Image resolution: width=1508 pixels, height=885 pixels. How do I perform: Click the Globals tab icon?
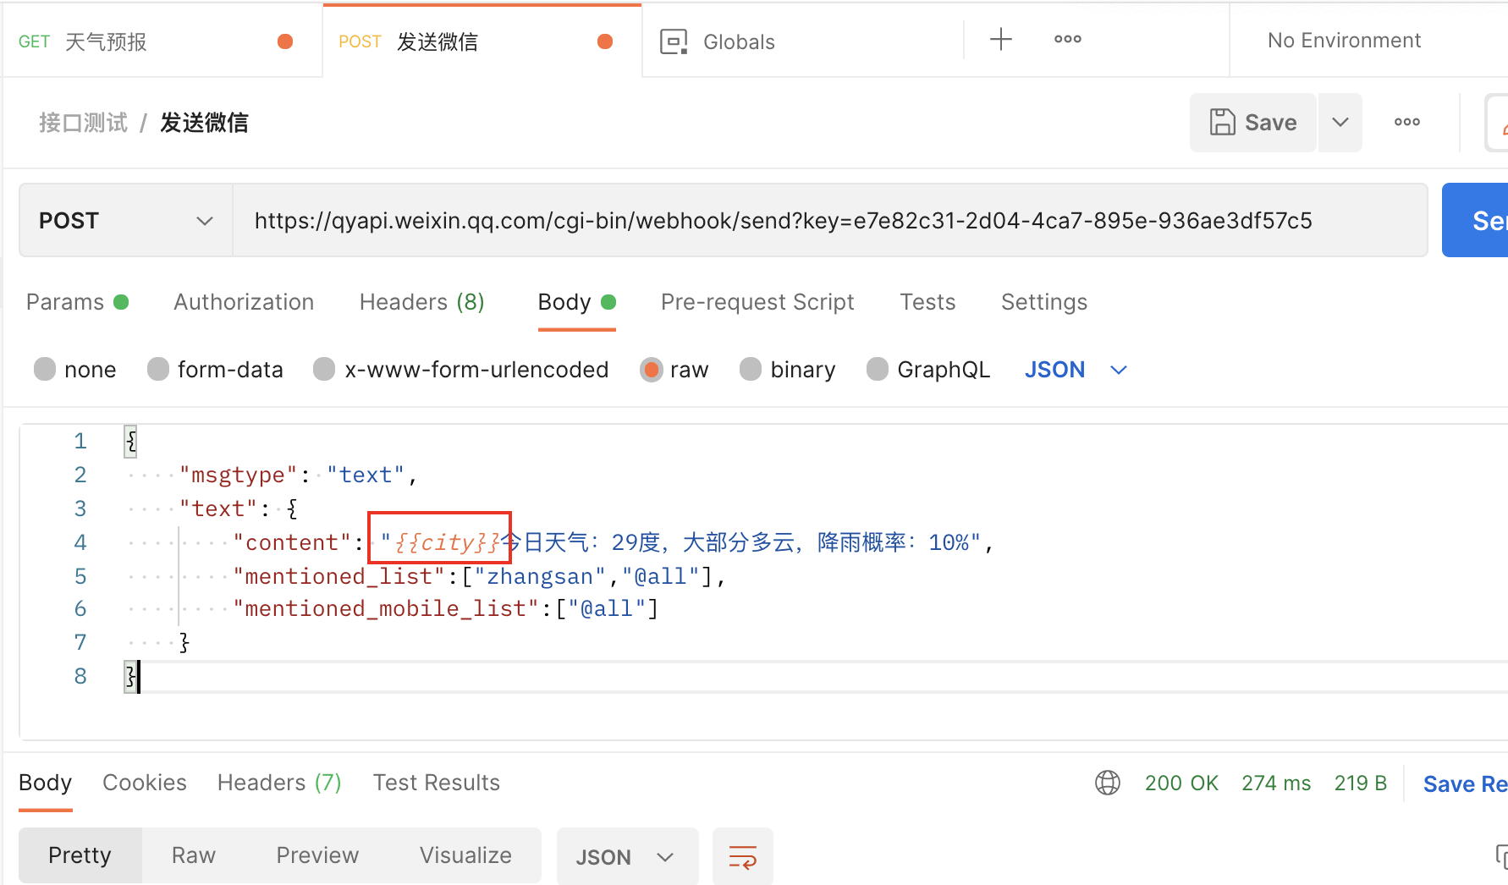click(x=674, y=41)
